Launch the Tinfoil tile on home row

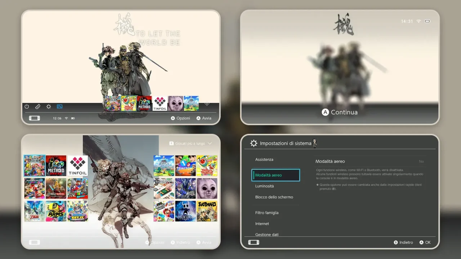tap(160, 103)
